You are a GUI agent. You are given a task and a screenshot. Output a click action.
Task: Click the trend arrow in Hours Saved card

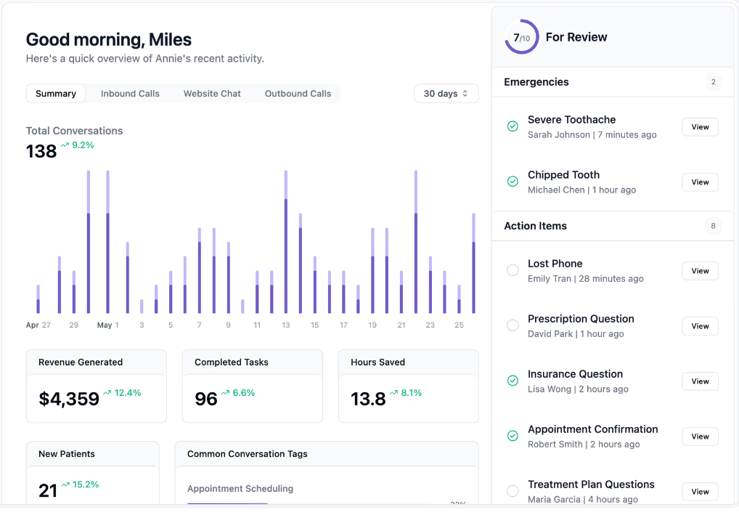393,393
